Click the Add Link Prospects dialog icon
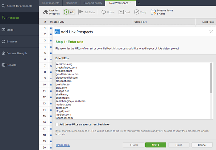This screenshot has height=150, width=216. click(57, 32)
